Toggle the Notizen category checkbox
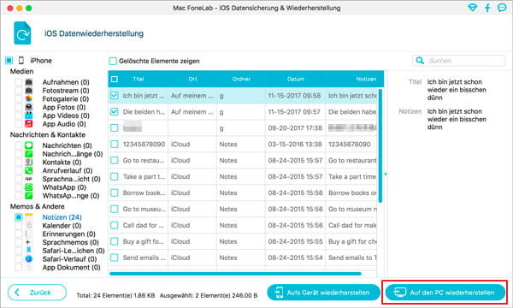 tap(19, 217)
